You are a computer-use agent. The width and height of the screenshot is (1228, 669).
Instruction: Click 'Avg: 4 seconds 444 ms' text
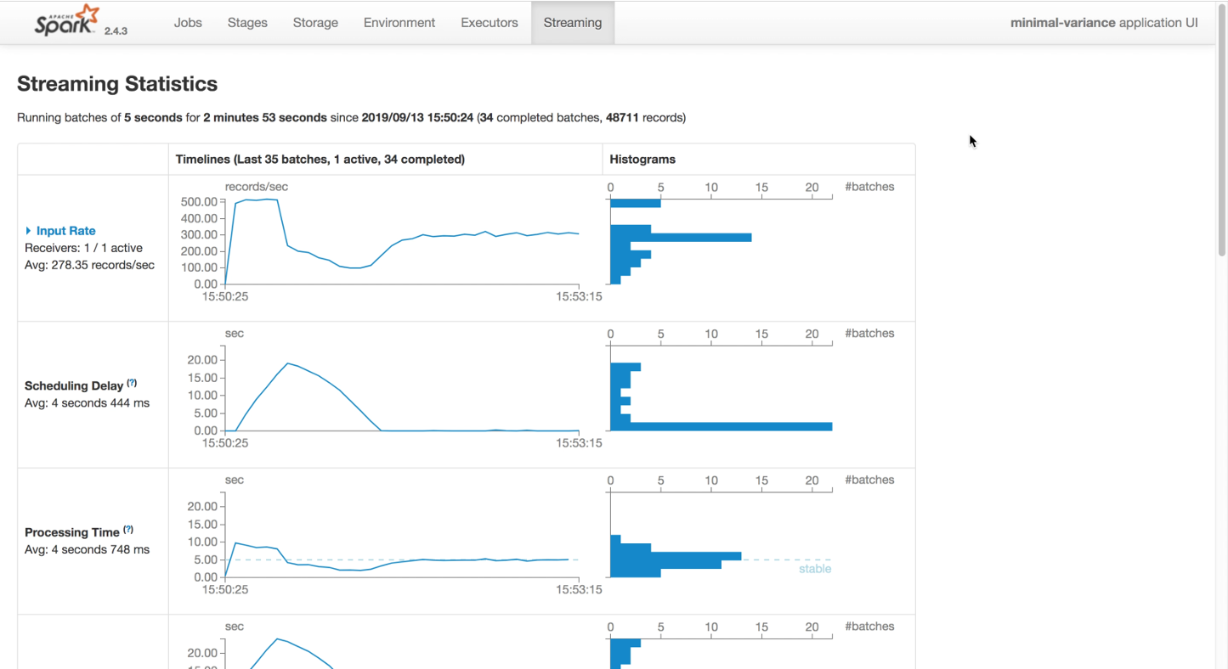88,403
